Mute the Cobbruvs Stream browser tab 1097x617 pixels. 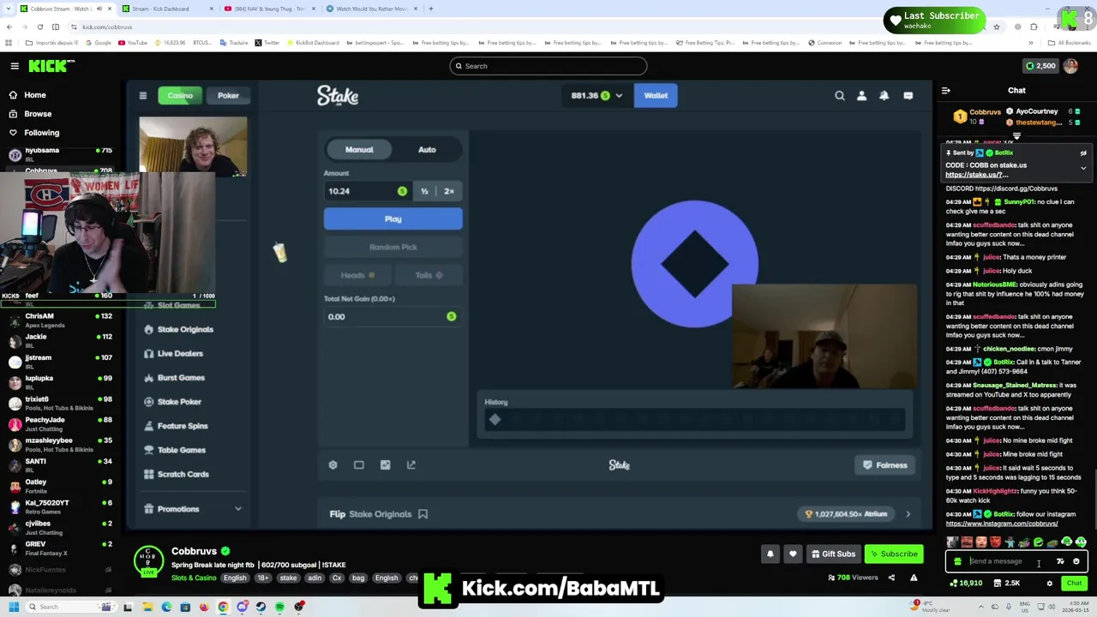click(x=99, y=9)
